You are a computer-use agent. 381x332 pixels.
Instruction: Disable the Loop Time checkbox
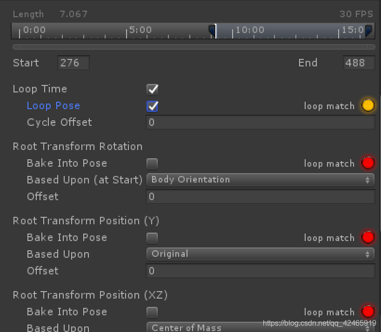(x=152, y=89)
